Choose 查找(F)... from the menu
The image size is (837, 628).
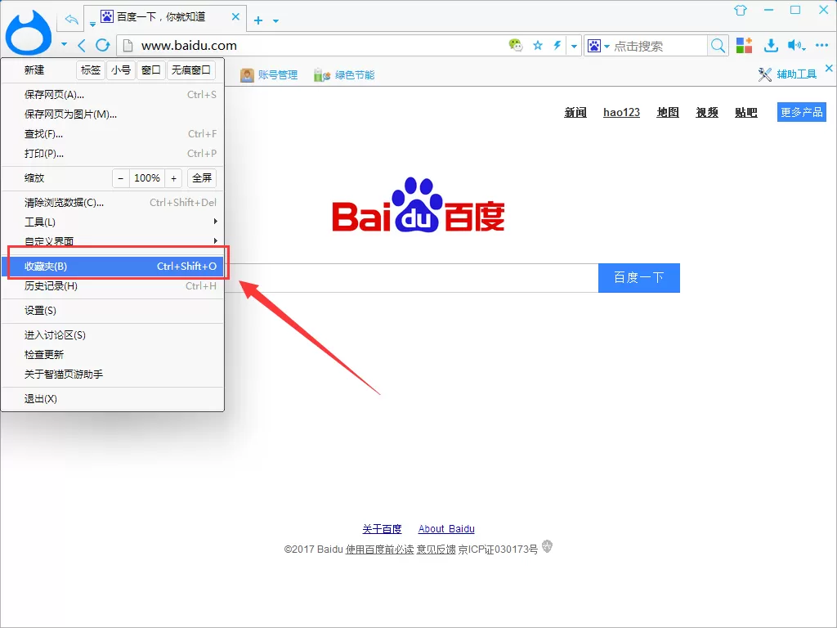(112, 134)
